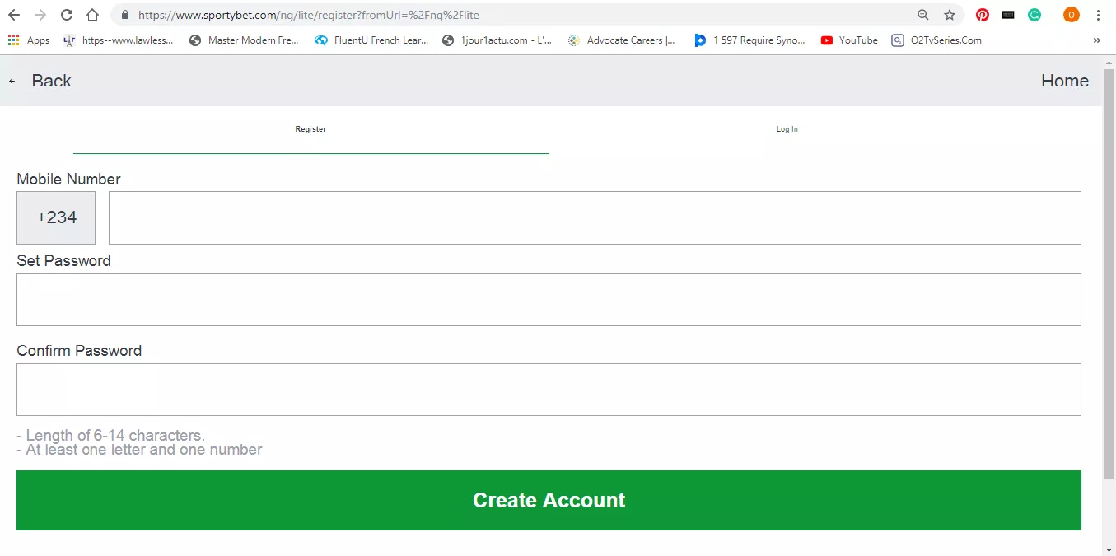Click the Chrome profile avatar
The image size is (1116, 556).
coord(1071,15)
